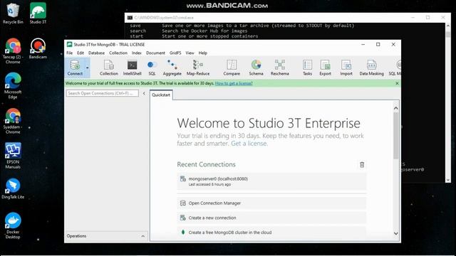Open the Edit menu

pyautogui.click(x=81, y=53)
